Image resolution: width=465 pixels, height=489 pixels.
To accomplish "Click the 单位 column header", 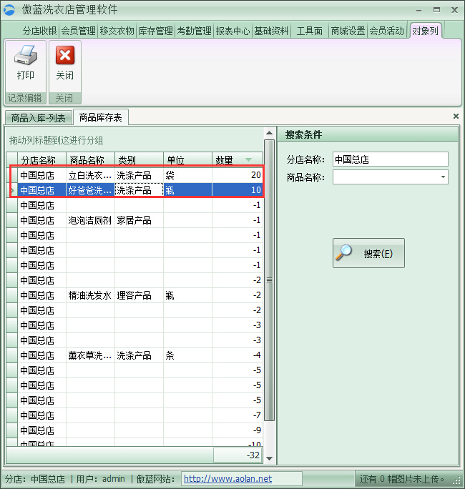I will coord(187,159).
